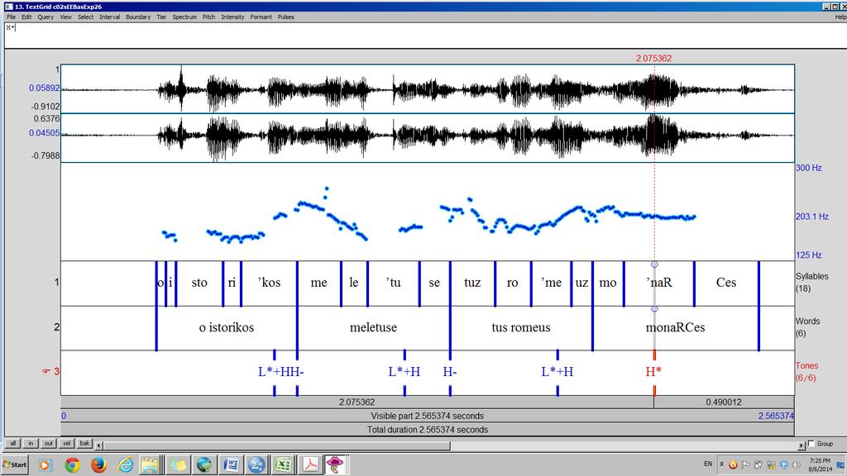The width and height of the screenshot is (847, 476).
Task: Open the View menu
Action: pyautogui.click(x=65, y=17)
